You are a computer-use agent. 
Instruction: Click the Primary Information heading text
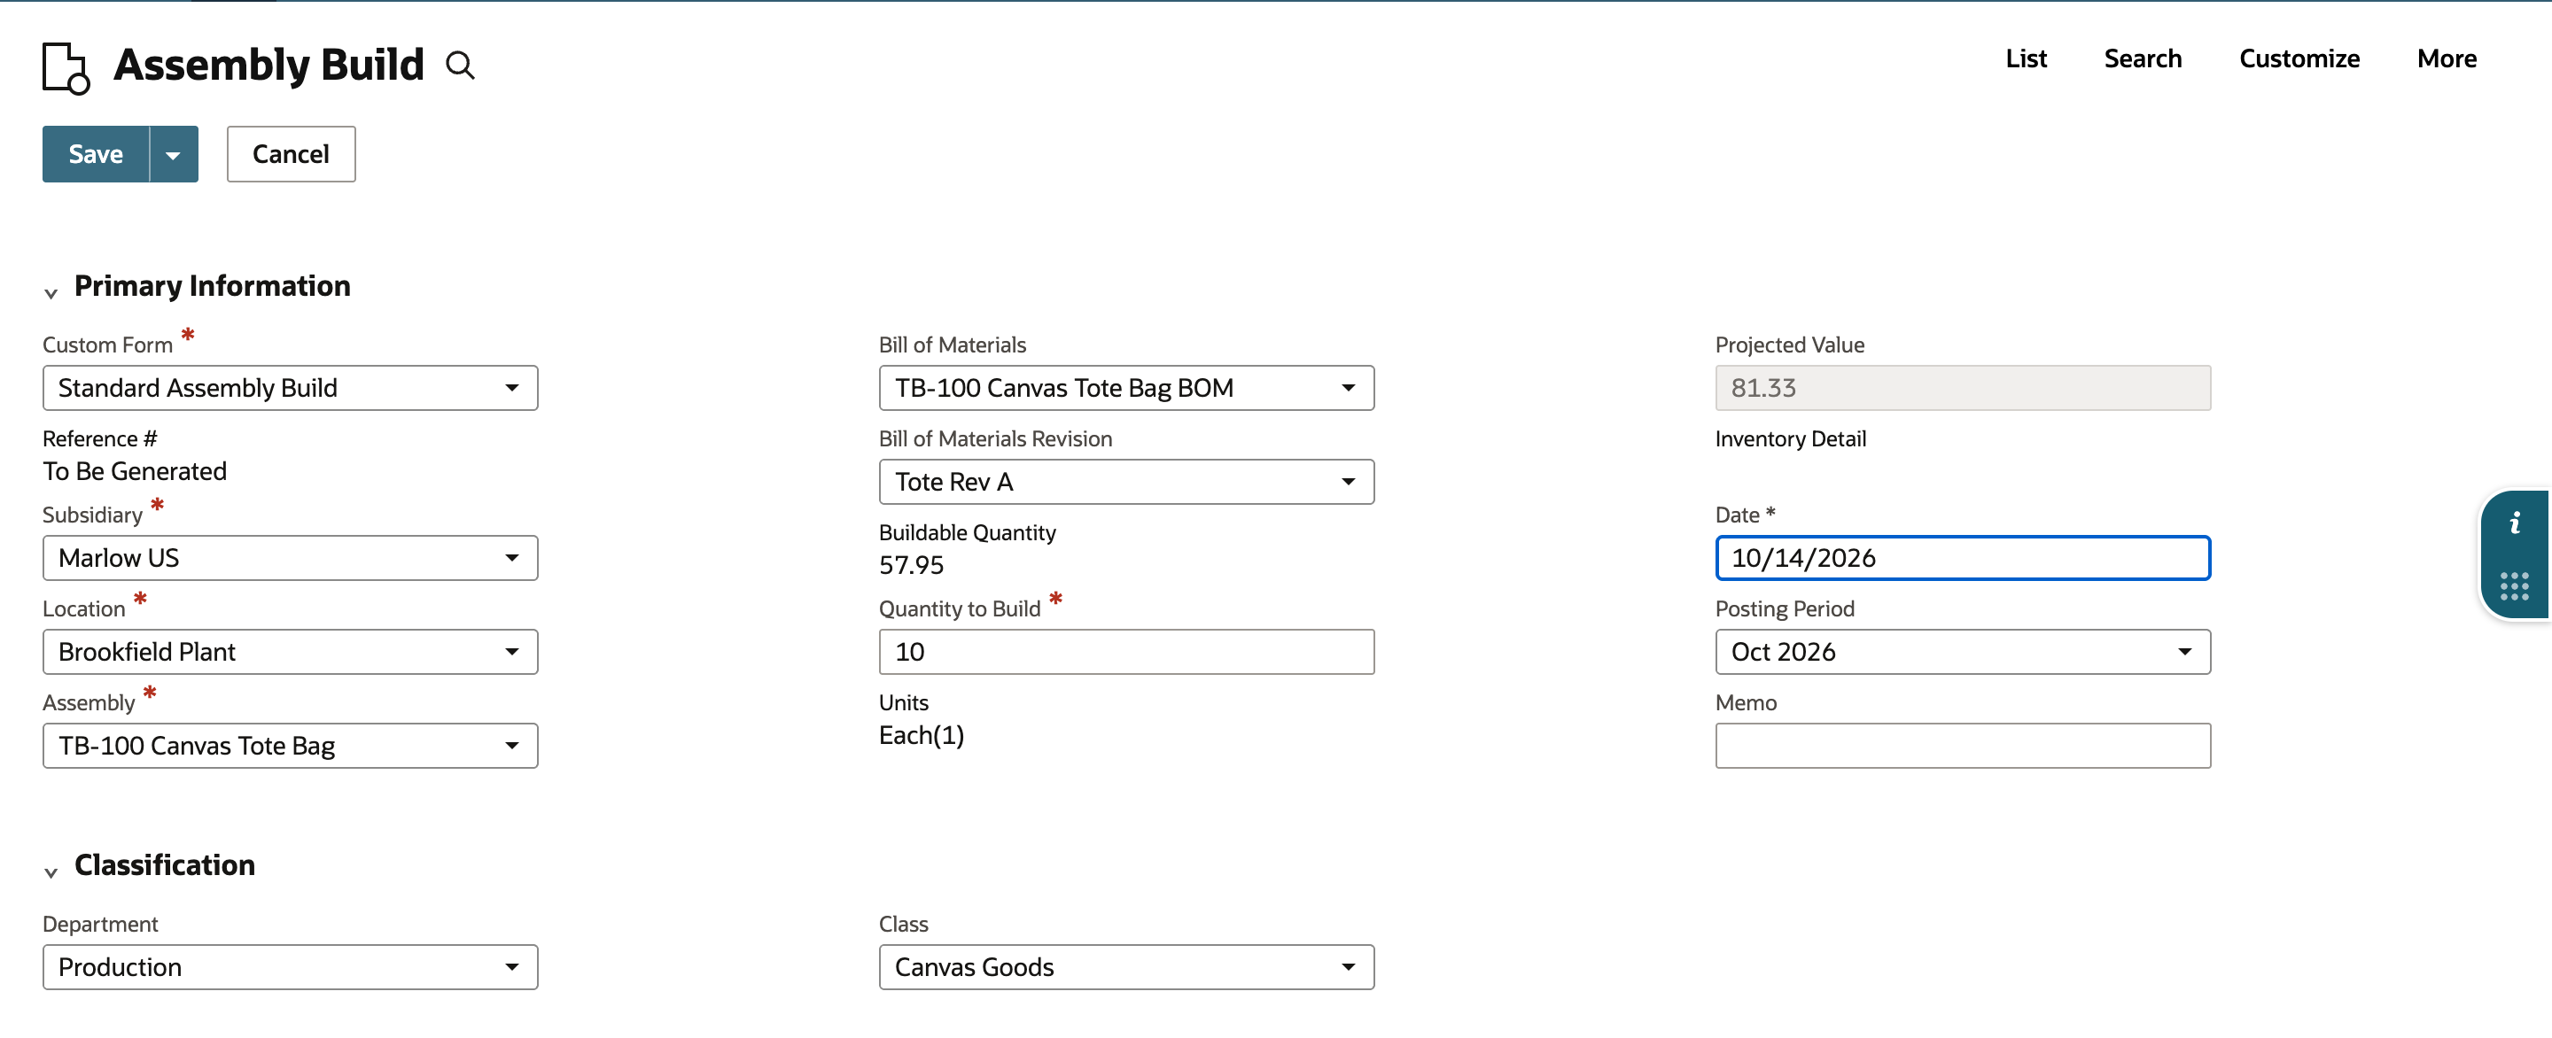(212, 286)
